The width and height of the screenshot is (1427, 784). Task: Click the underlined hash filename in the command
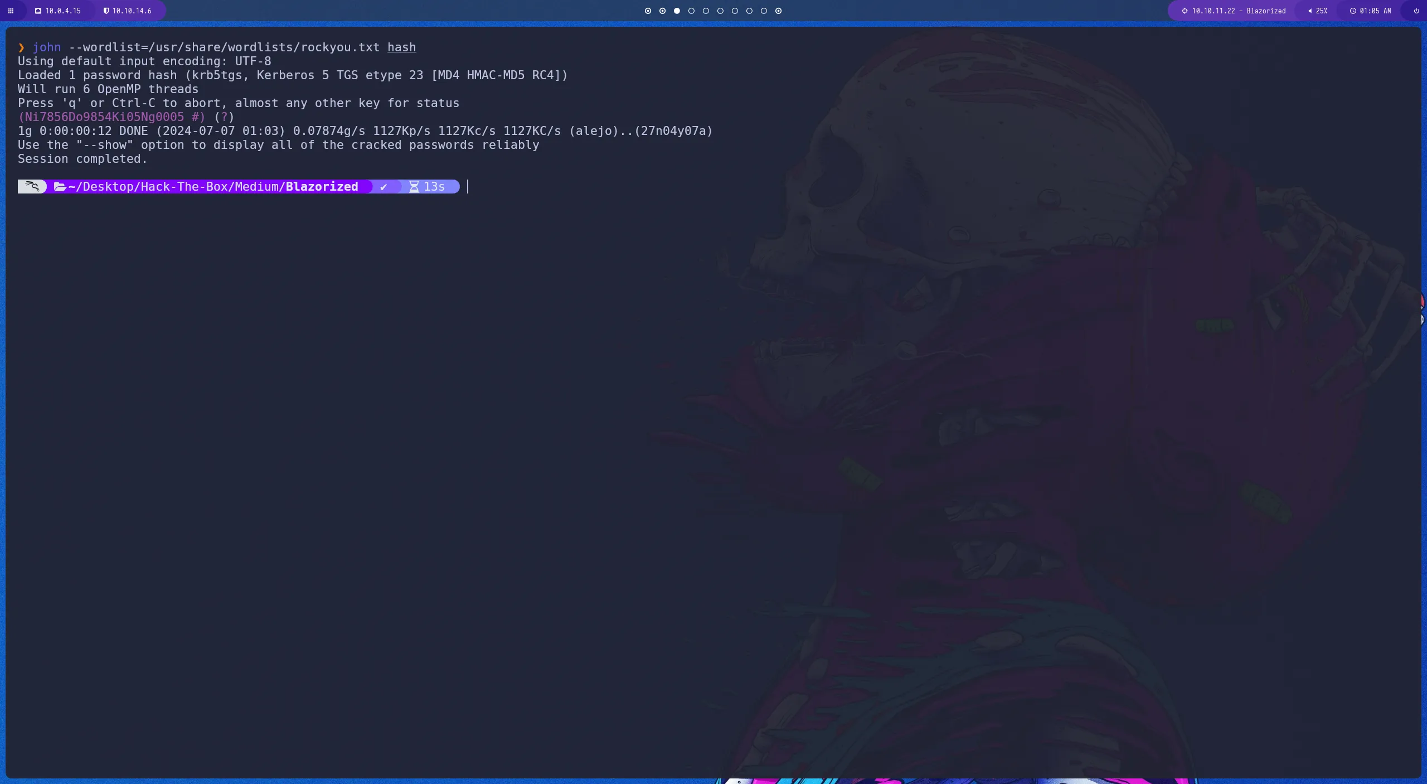401,47
